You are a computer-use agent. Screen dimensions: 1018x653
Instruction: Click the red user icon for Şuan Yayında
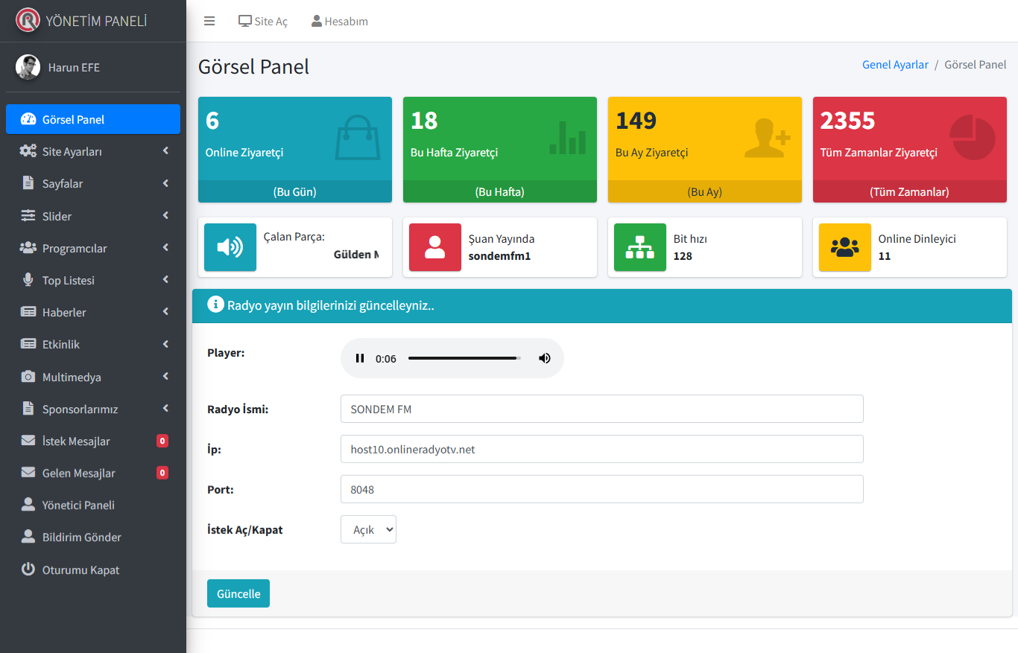point(434,247)
